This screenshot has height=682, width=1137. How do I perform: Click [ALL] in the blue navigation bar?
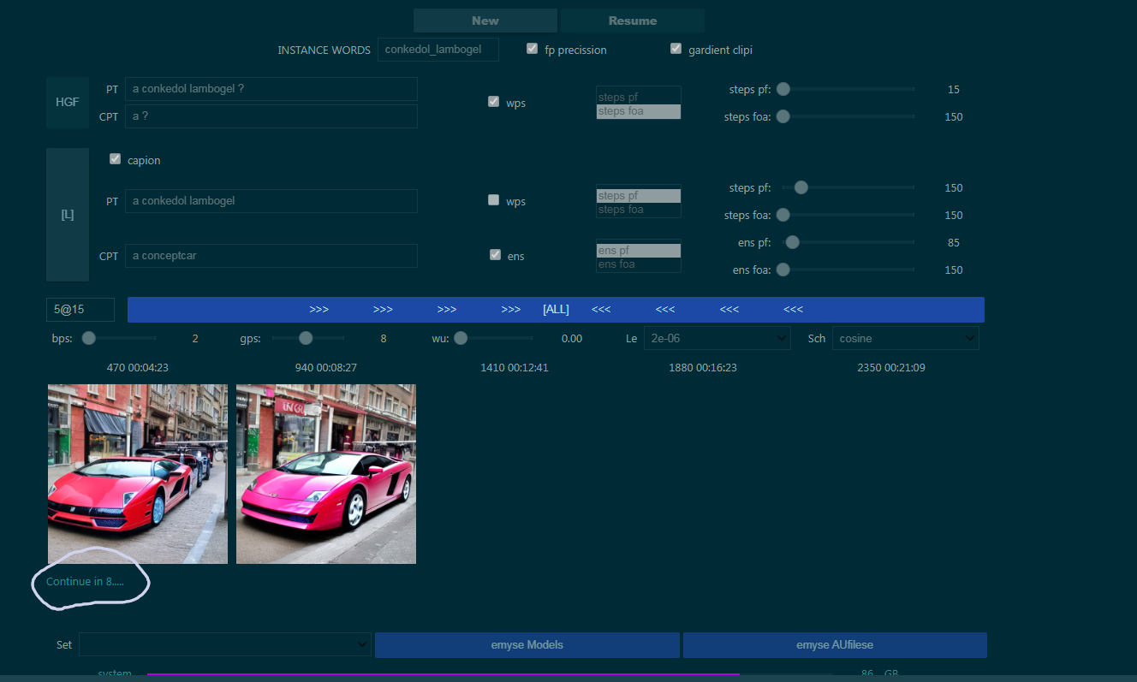(x=556, y=310)
